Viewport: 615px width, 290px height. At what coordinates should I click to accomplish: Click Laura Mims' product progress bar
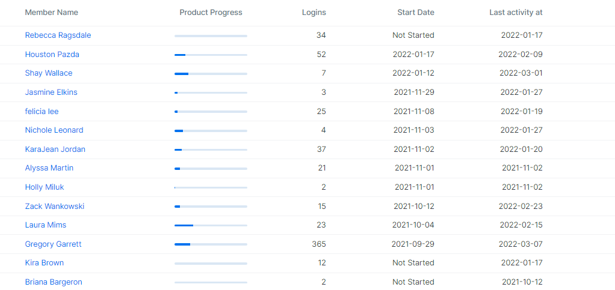(x=211, y=225)
